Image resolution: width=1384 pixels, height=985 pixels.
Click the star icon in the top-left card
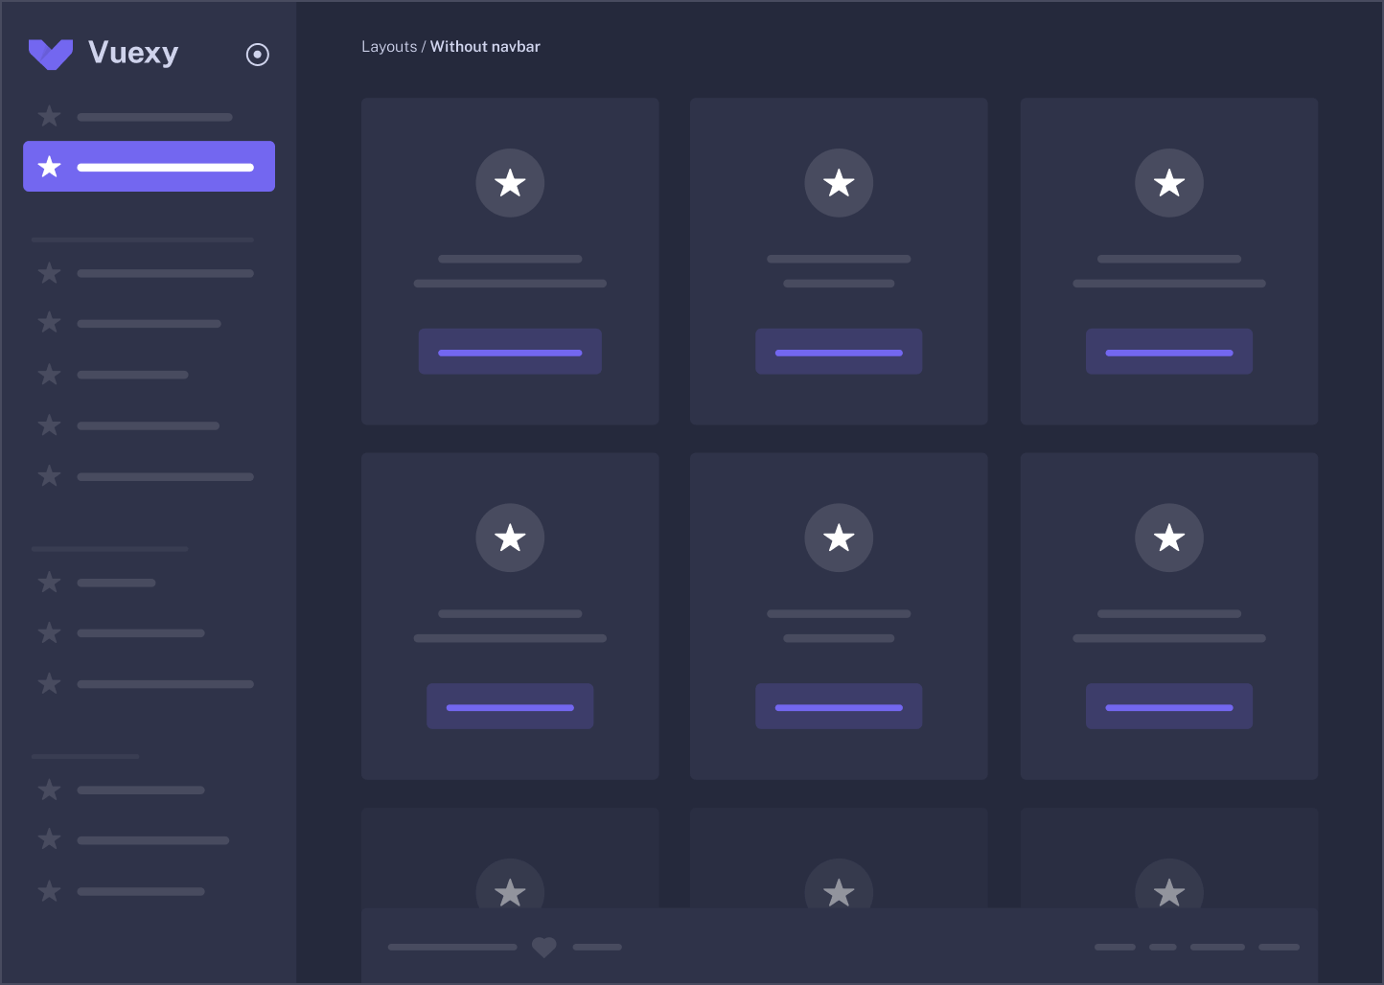[x=510, y=183]
